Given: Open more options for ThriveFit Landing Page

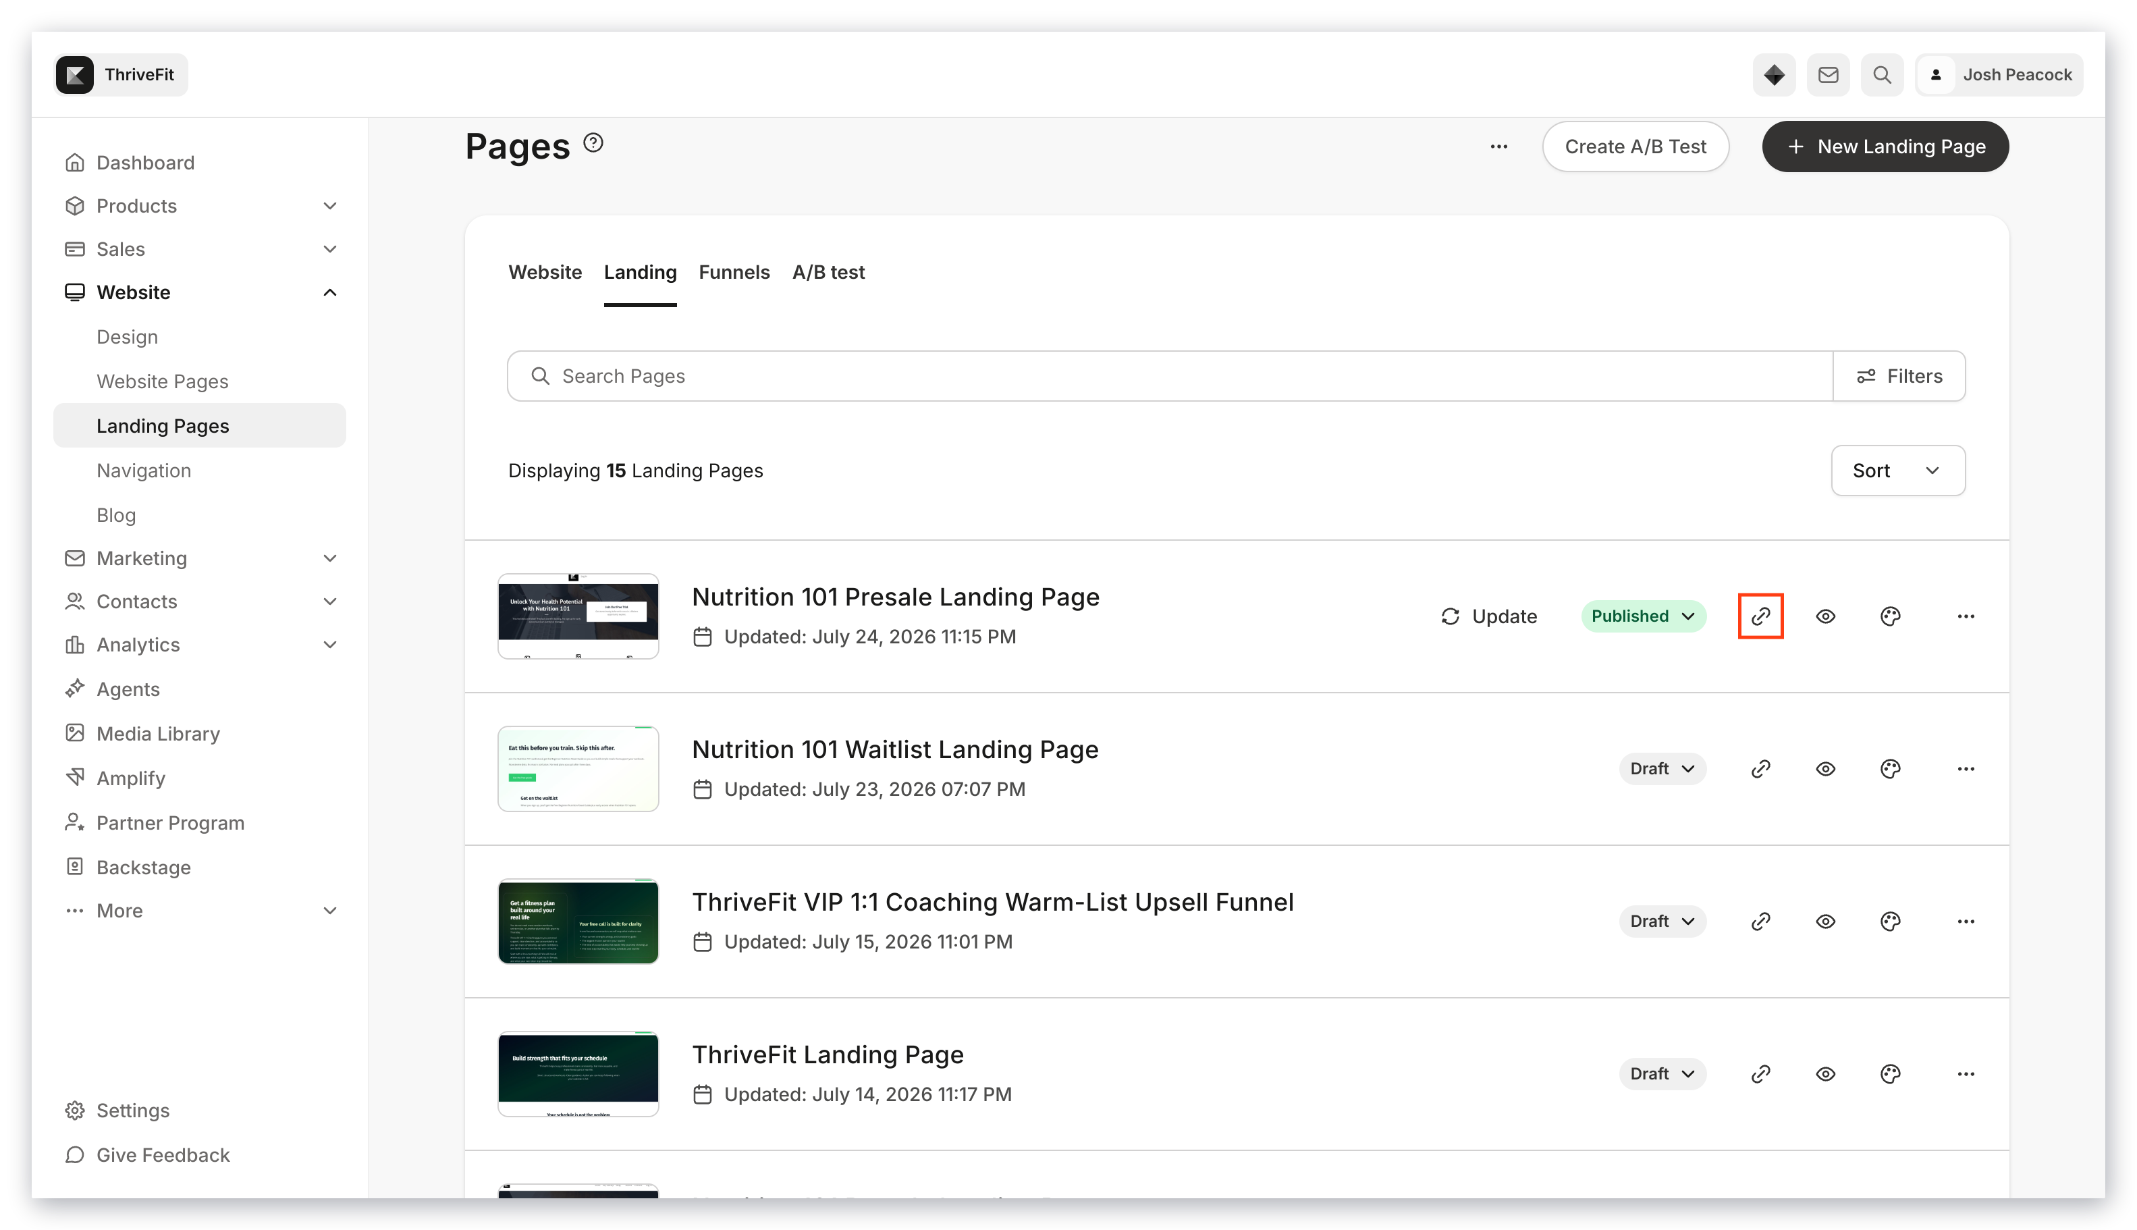Looking at the screenshot, I should point(1965,1073).
